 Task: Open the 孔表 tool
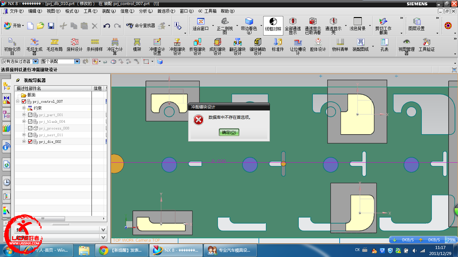tap(384, 45)
